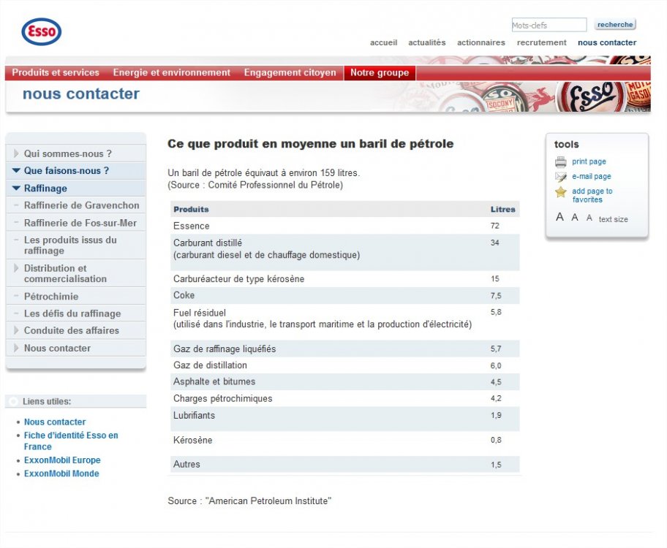Open Nous contacter under Liens utiles
This screenshot has height=548, width=667.
[x=55, y=422]
